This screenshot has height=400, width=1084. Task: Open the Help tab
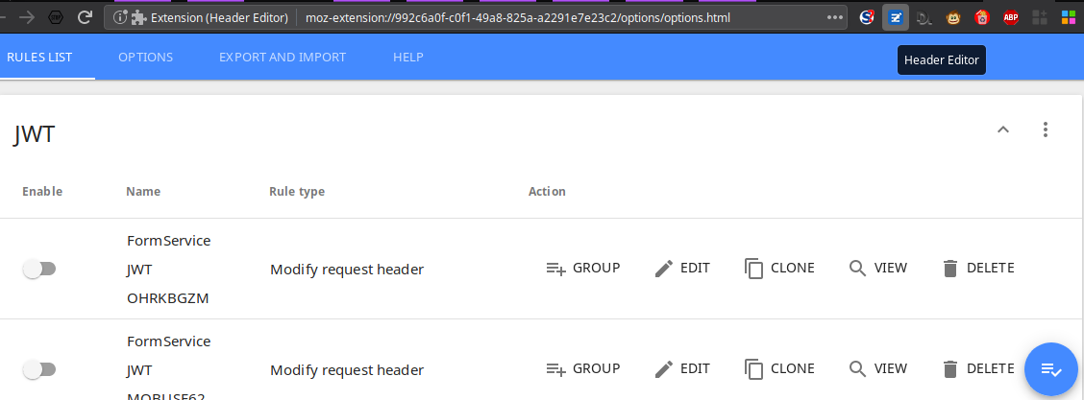coord(408,58)
